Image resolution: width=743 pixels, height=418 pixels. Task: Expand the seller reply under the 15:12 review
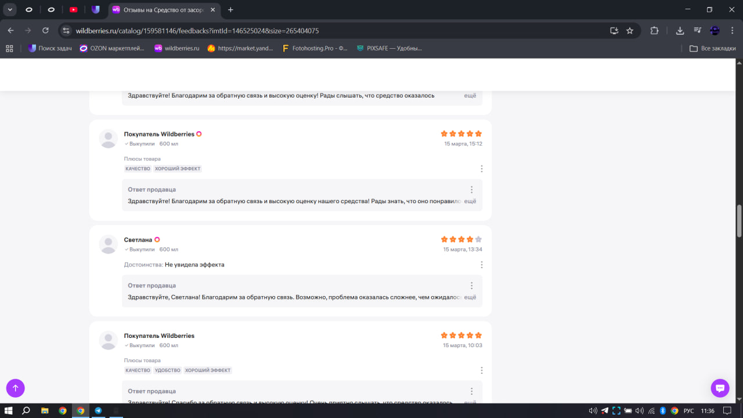point(470,201)
